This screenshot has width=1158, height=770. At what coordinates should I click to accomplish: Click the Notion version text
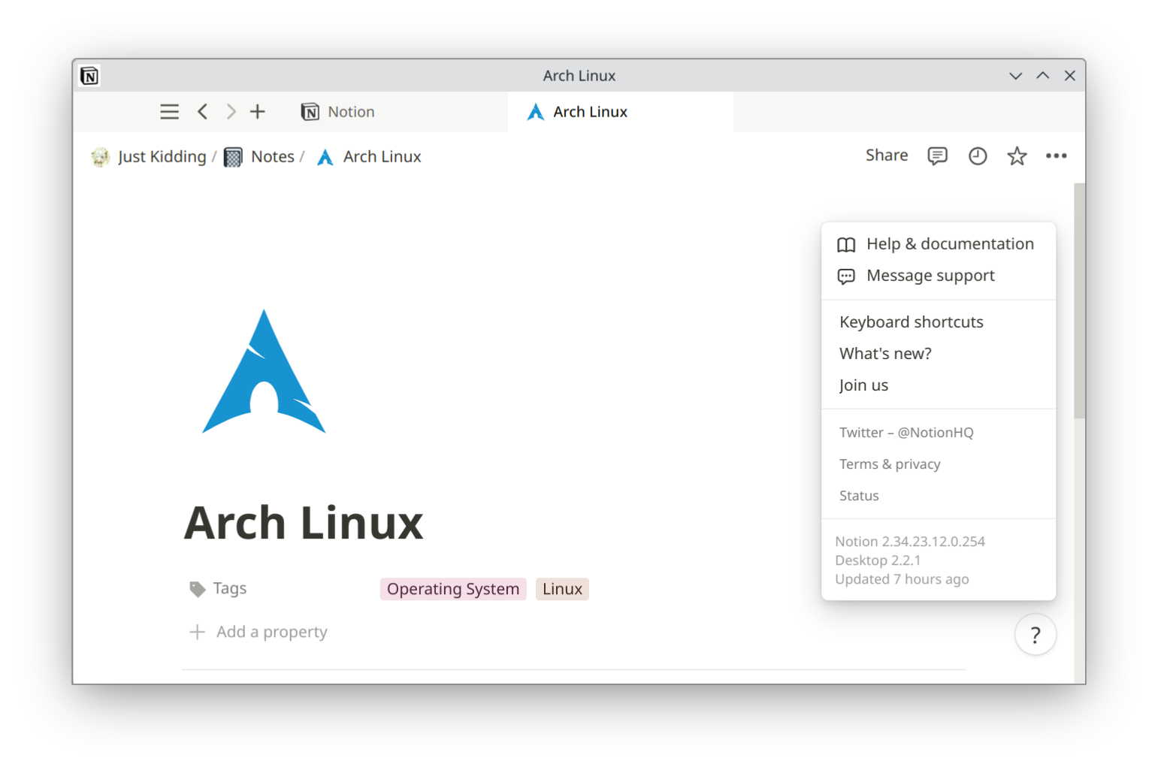[910, 542]
